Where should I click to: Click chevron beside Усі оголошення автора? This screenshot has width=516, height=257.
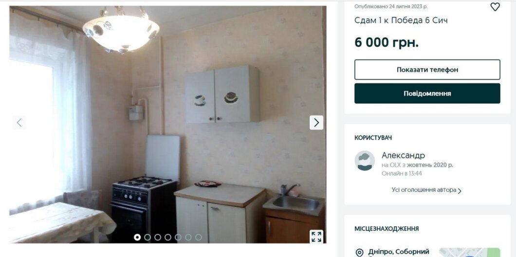tap(460, 191)
